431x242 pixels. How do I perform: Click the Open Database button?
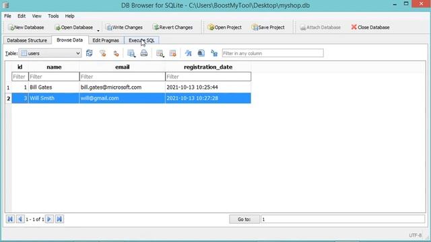[x=74, y=27]
